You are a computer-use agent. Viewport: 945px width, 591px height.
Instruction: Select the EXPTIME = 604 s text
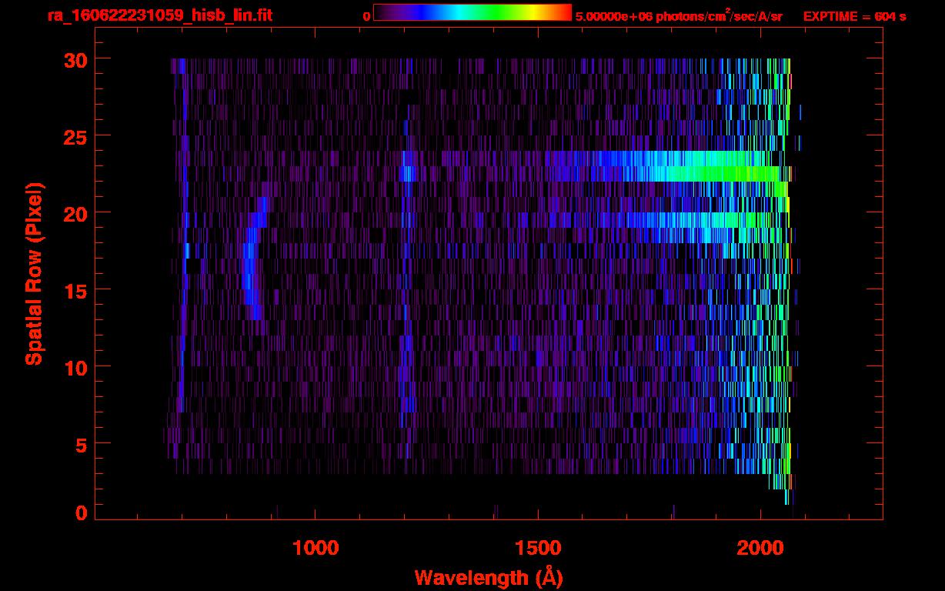tap(854, 16)
